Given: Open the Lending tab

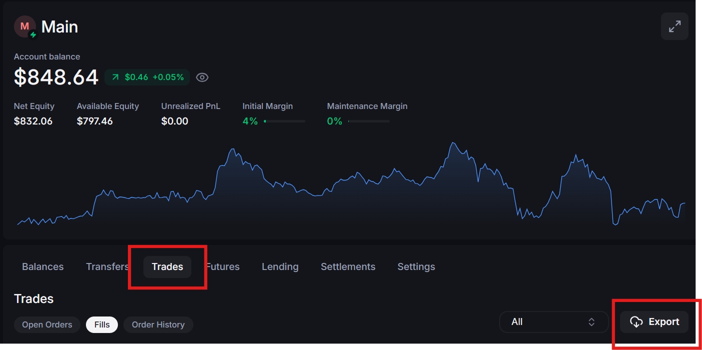Looking at the screenshot, I should coord(280,267).
